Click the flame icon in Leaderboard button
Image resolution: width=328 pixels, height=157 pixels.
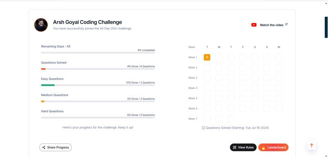[263, 148]
